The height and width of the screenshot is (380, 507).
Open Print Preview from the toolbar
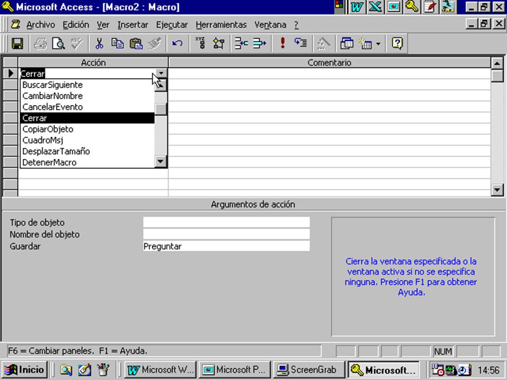[59, 43]
